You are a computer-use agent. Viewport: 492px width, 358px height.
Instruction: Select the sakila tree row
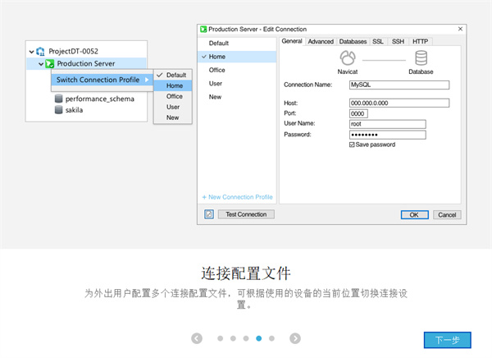point(69,110)
